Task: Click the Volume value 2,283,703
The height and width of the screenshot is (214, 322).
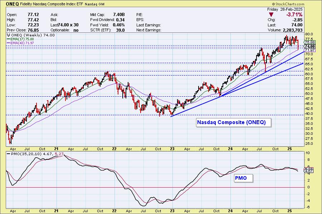Action: click(292, 30)
